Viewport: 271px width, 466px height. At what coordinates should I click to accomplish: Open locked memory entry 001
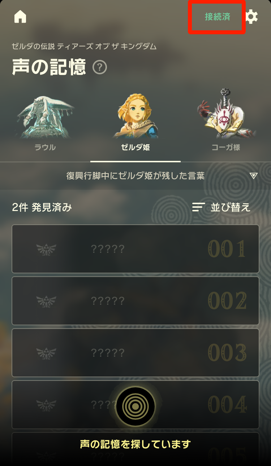(x=135, y=249)
